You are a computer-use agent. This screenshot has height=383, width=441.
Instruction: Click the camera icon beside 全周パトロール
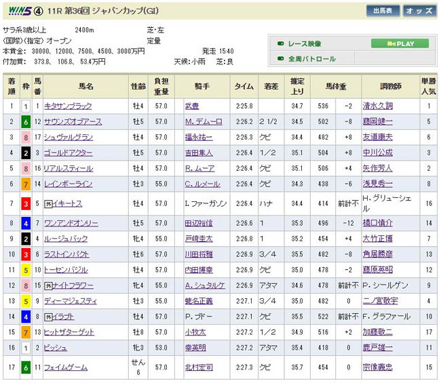(280, 59)
